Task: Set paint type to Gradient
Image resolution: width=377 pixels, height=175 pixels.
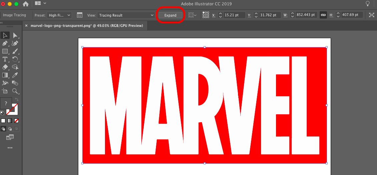Action: 10,121
